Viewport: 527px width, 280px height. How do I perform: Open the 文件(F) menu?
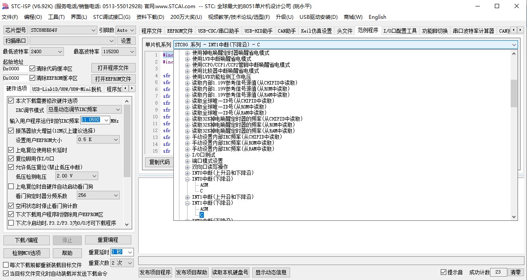(10, 17)
